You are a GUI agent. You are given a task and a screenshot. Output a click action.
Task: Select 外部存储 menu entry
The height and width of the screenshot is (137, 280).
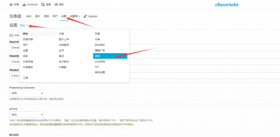click(28, 62)
